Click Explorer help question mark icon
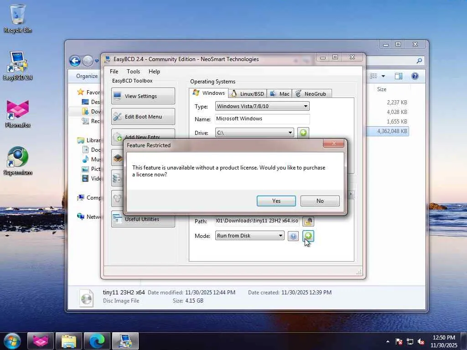467x350 pixels. (x=415, y=76)
